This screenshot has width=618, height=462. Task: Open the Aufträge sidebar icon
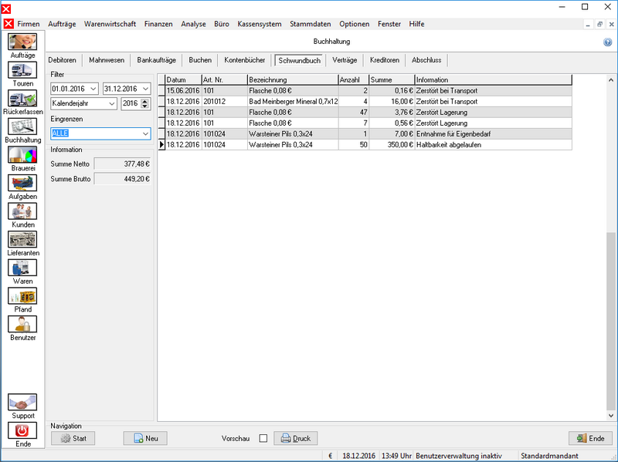coord(22,42)
